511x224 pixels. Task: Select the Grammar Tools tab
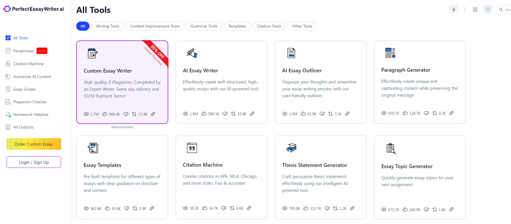(x=204, y=26)
